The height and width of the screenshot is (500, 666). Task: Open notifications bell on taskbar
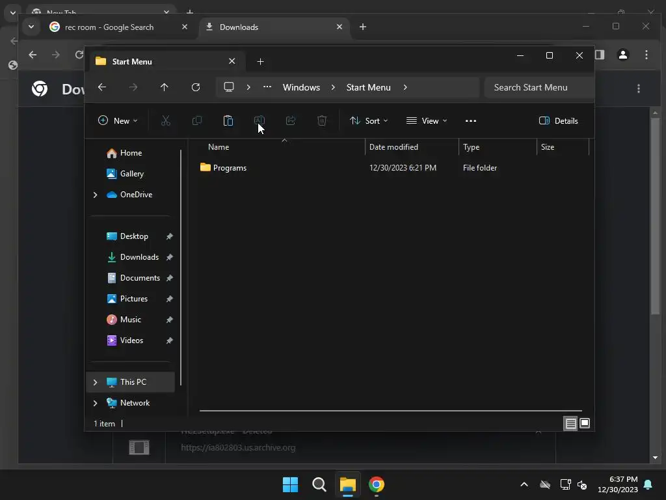(x=648, y=484)
